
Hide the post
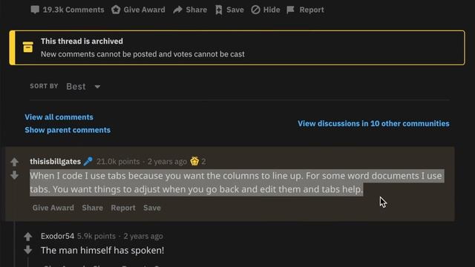tap(266, 10)
